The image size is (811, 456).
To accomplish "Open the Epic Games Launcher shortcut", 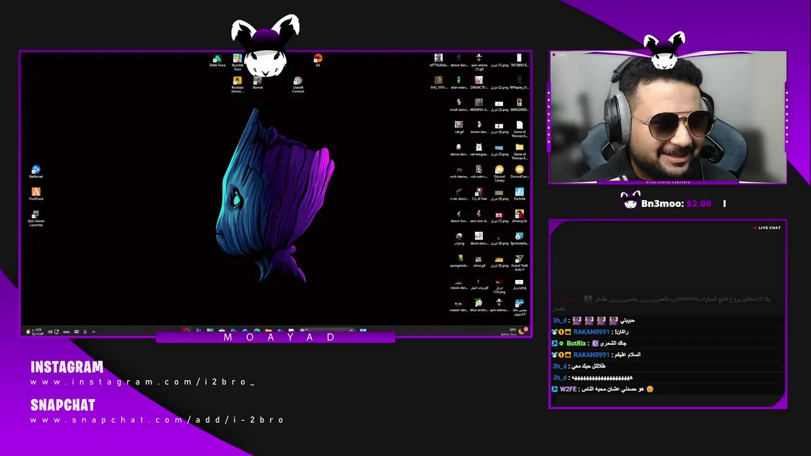I will point(35,218).
